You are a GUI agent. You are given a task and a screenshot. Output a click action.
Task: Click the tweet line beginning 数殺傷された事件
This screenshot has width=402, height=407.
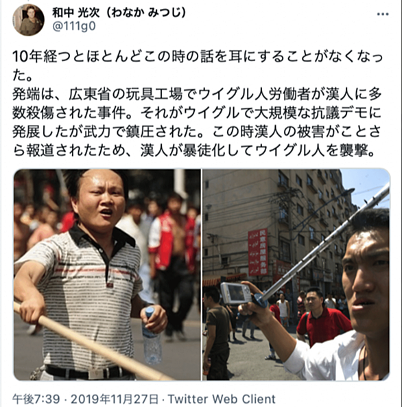198,113
